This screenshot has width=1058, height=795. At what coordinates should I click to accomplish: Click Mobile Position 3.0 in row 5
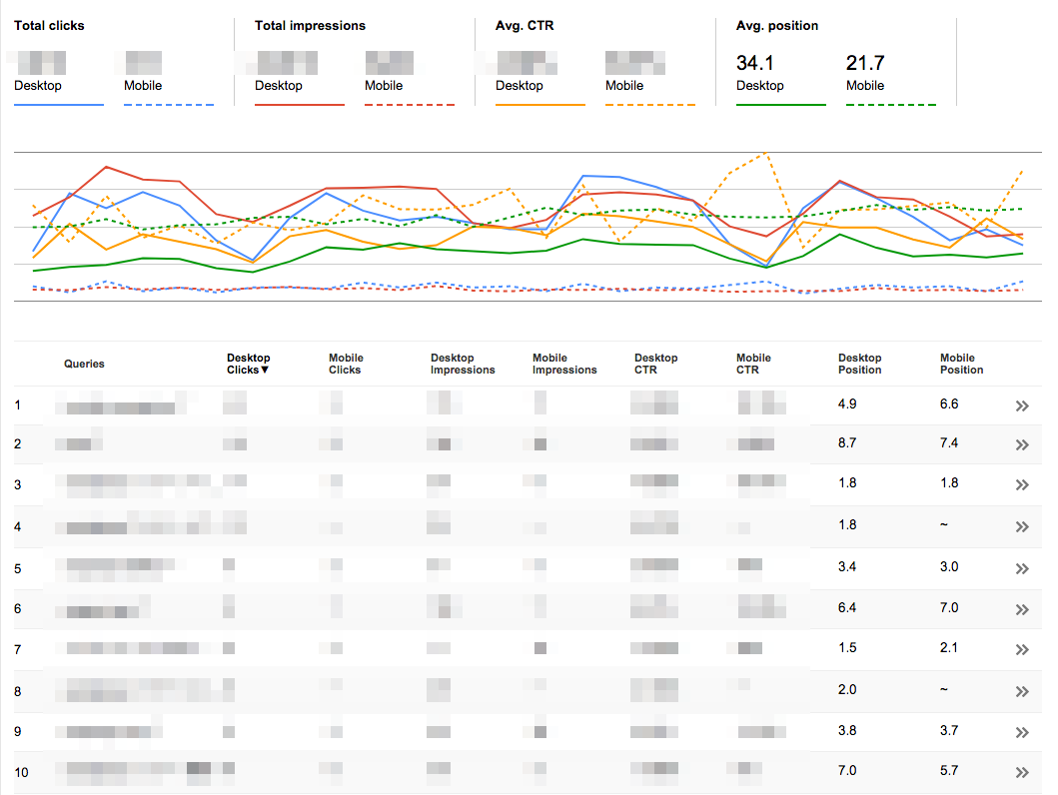point(949,566)
